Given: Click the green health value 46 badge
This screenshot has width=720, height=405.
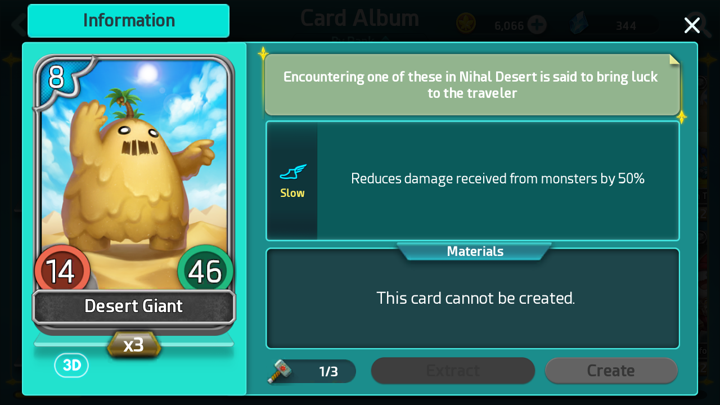Looking at the screenshot, I should coord(205,272).
